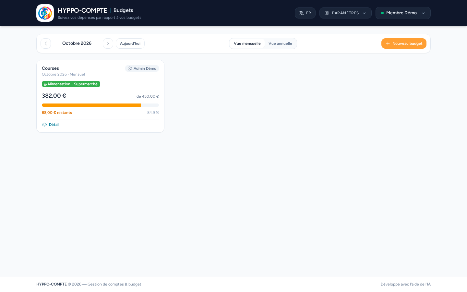
Task: Open the Membre Démo user menu chevron
Action: coord(423,13)
